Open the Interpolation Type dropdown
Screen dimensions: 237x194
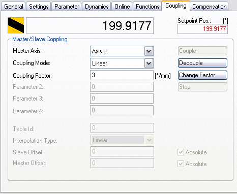pos(122,140)
